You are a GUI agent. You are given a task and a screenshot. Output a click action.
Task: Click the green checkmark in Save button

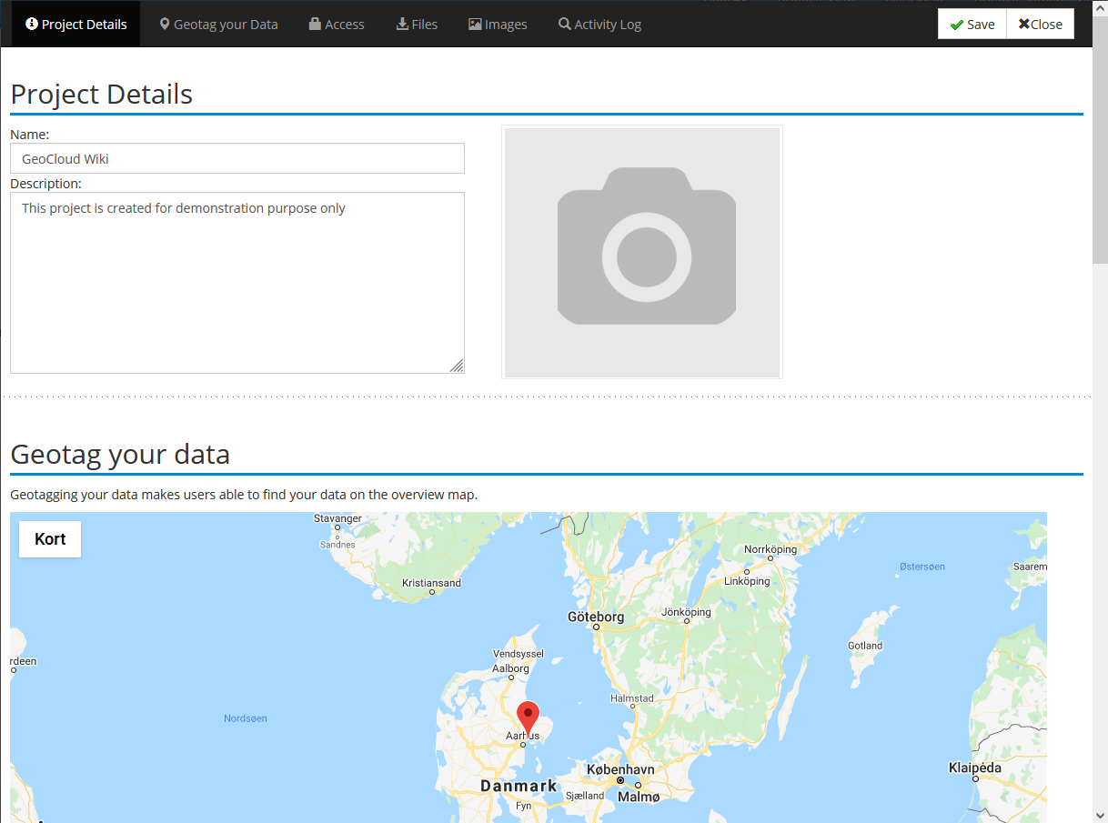(x=956, y=25)
